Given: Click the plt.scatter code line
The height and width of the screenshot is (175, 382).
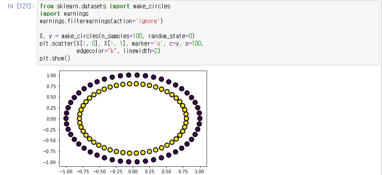Looking at the screenshot, I should coord(122,44).
